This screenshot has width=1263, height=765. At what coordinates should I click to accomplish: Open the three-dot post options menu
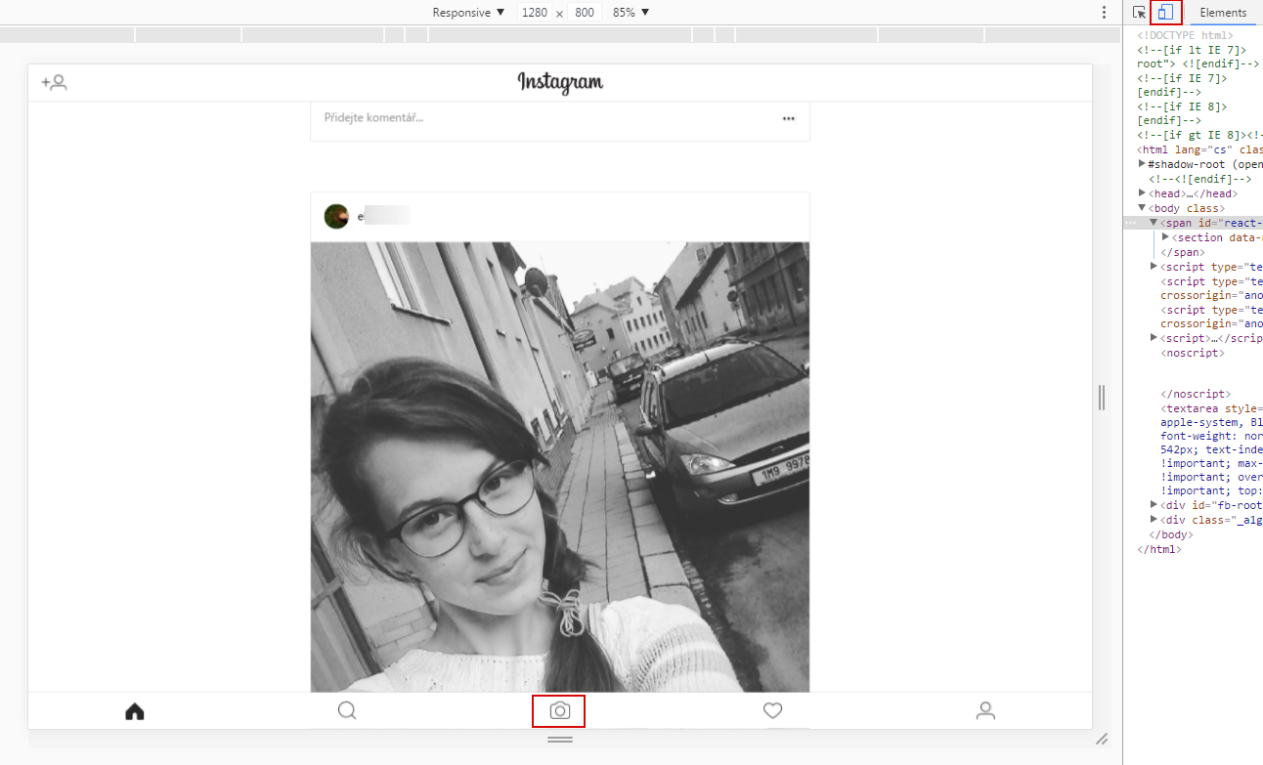pyautogui.click(x=788, y=118)
